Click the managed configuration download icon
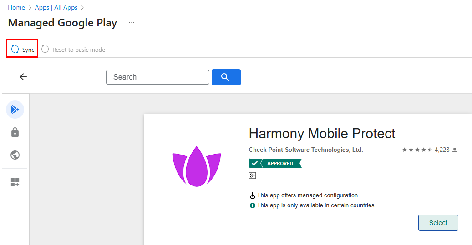This screenshot has width=472, height=245. point(253,195)
